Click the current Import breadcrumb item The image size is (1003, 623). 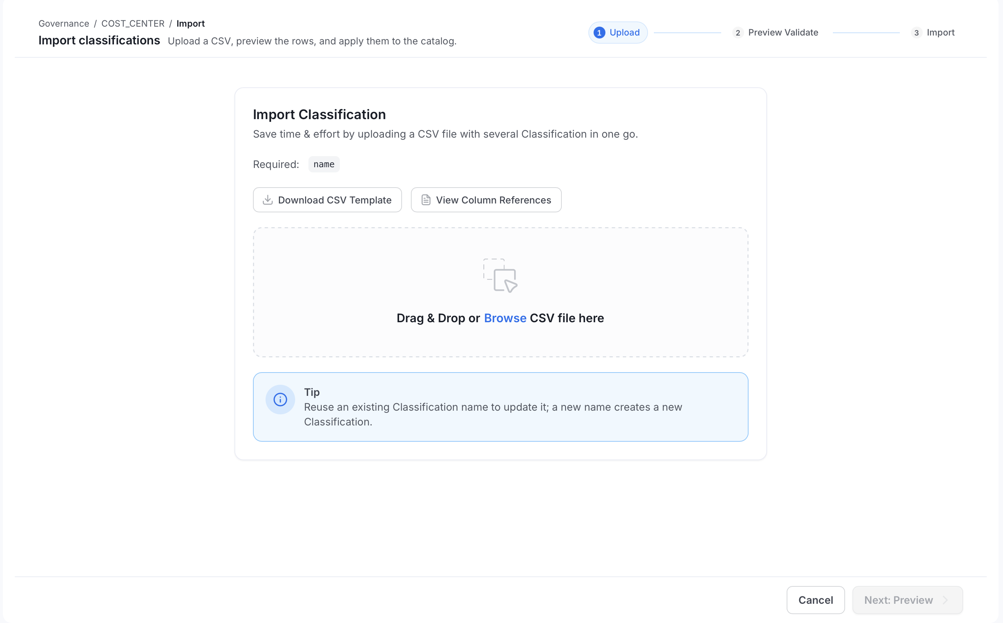190,23
